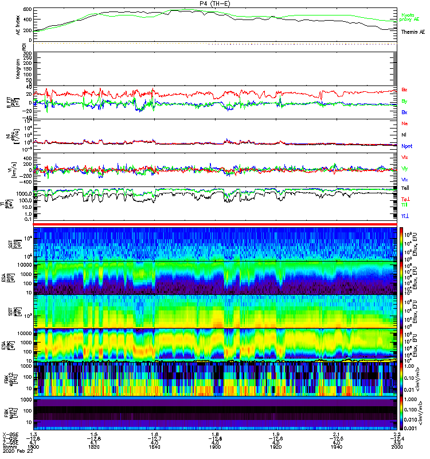Click the B_FIT GSE axis label
Screen dimensions: 430x459
point(12,103)
